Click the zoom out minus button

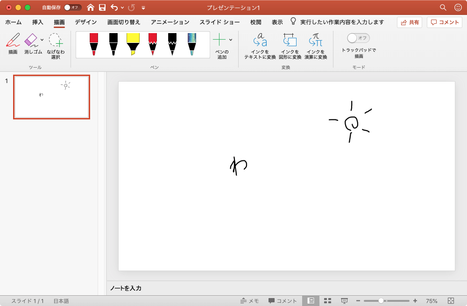tap(358, 301)
